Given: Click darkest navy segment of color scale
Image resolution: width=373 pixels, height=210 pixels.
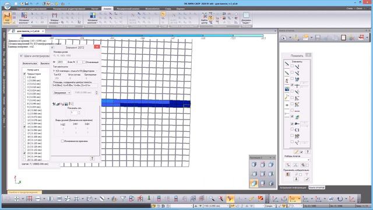Looking at the screenshot, I should click(x=36, y=36).
